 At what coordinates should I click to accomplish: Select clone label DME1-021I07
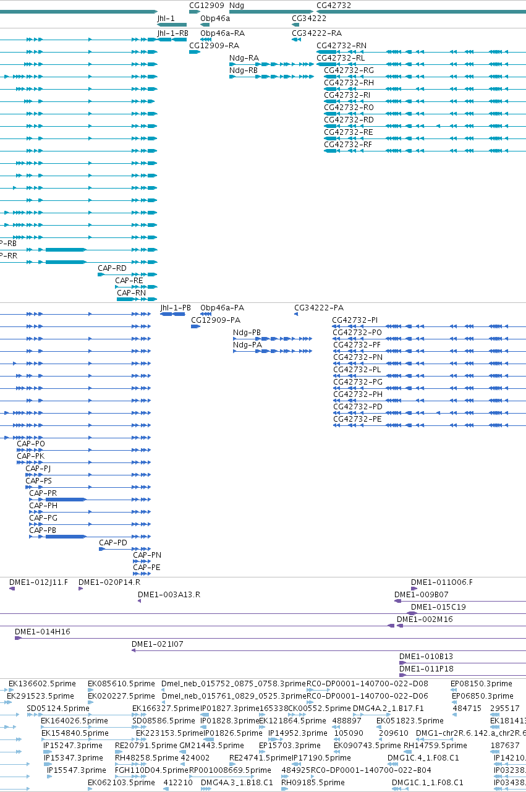pos(158,644)
